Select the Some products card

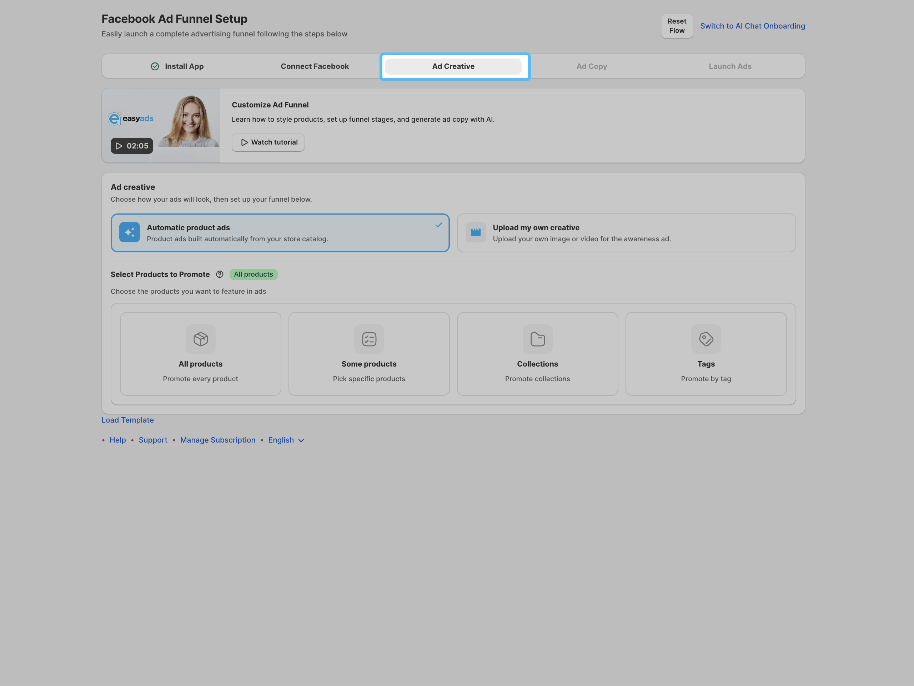369,354
